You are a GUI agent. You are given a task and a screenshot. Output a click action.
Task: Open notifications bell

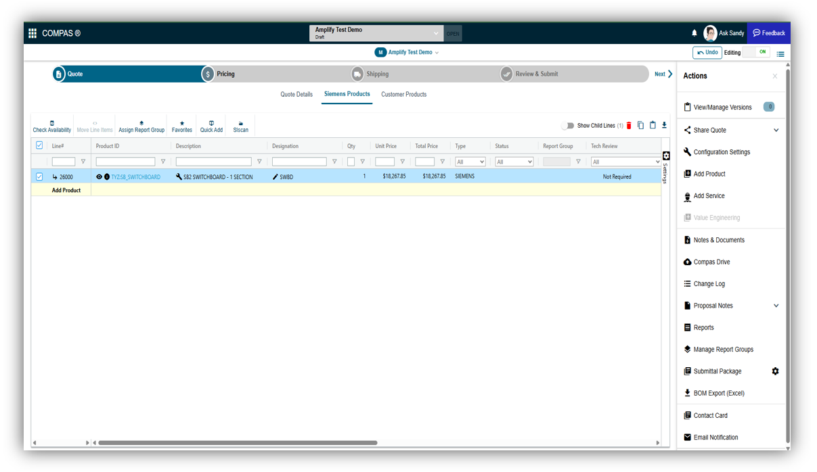pyautogui.click(x=694, y=33)
